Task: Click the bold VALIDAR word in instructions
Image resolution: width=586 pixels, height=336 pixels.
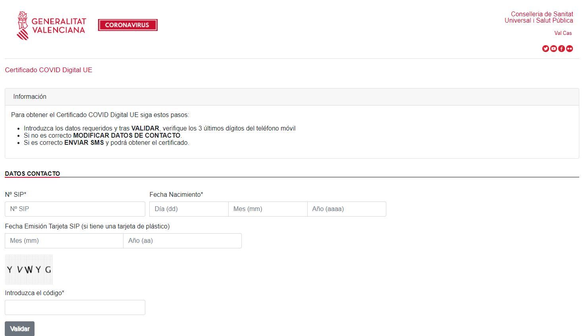Action: tap(145, 129)
